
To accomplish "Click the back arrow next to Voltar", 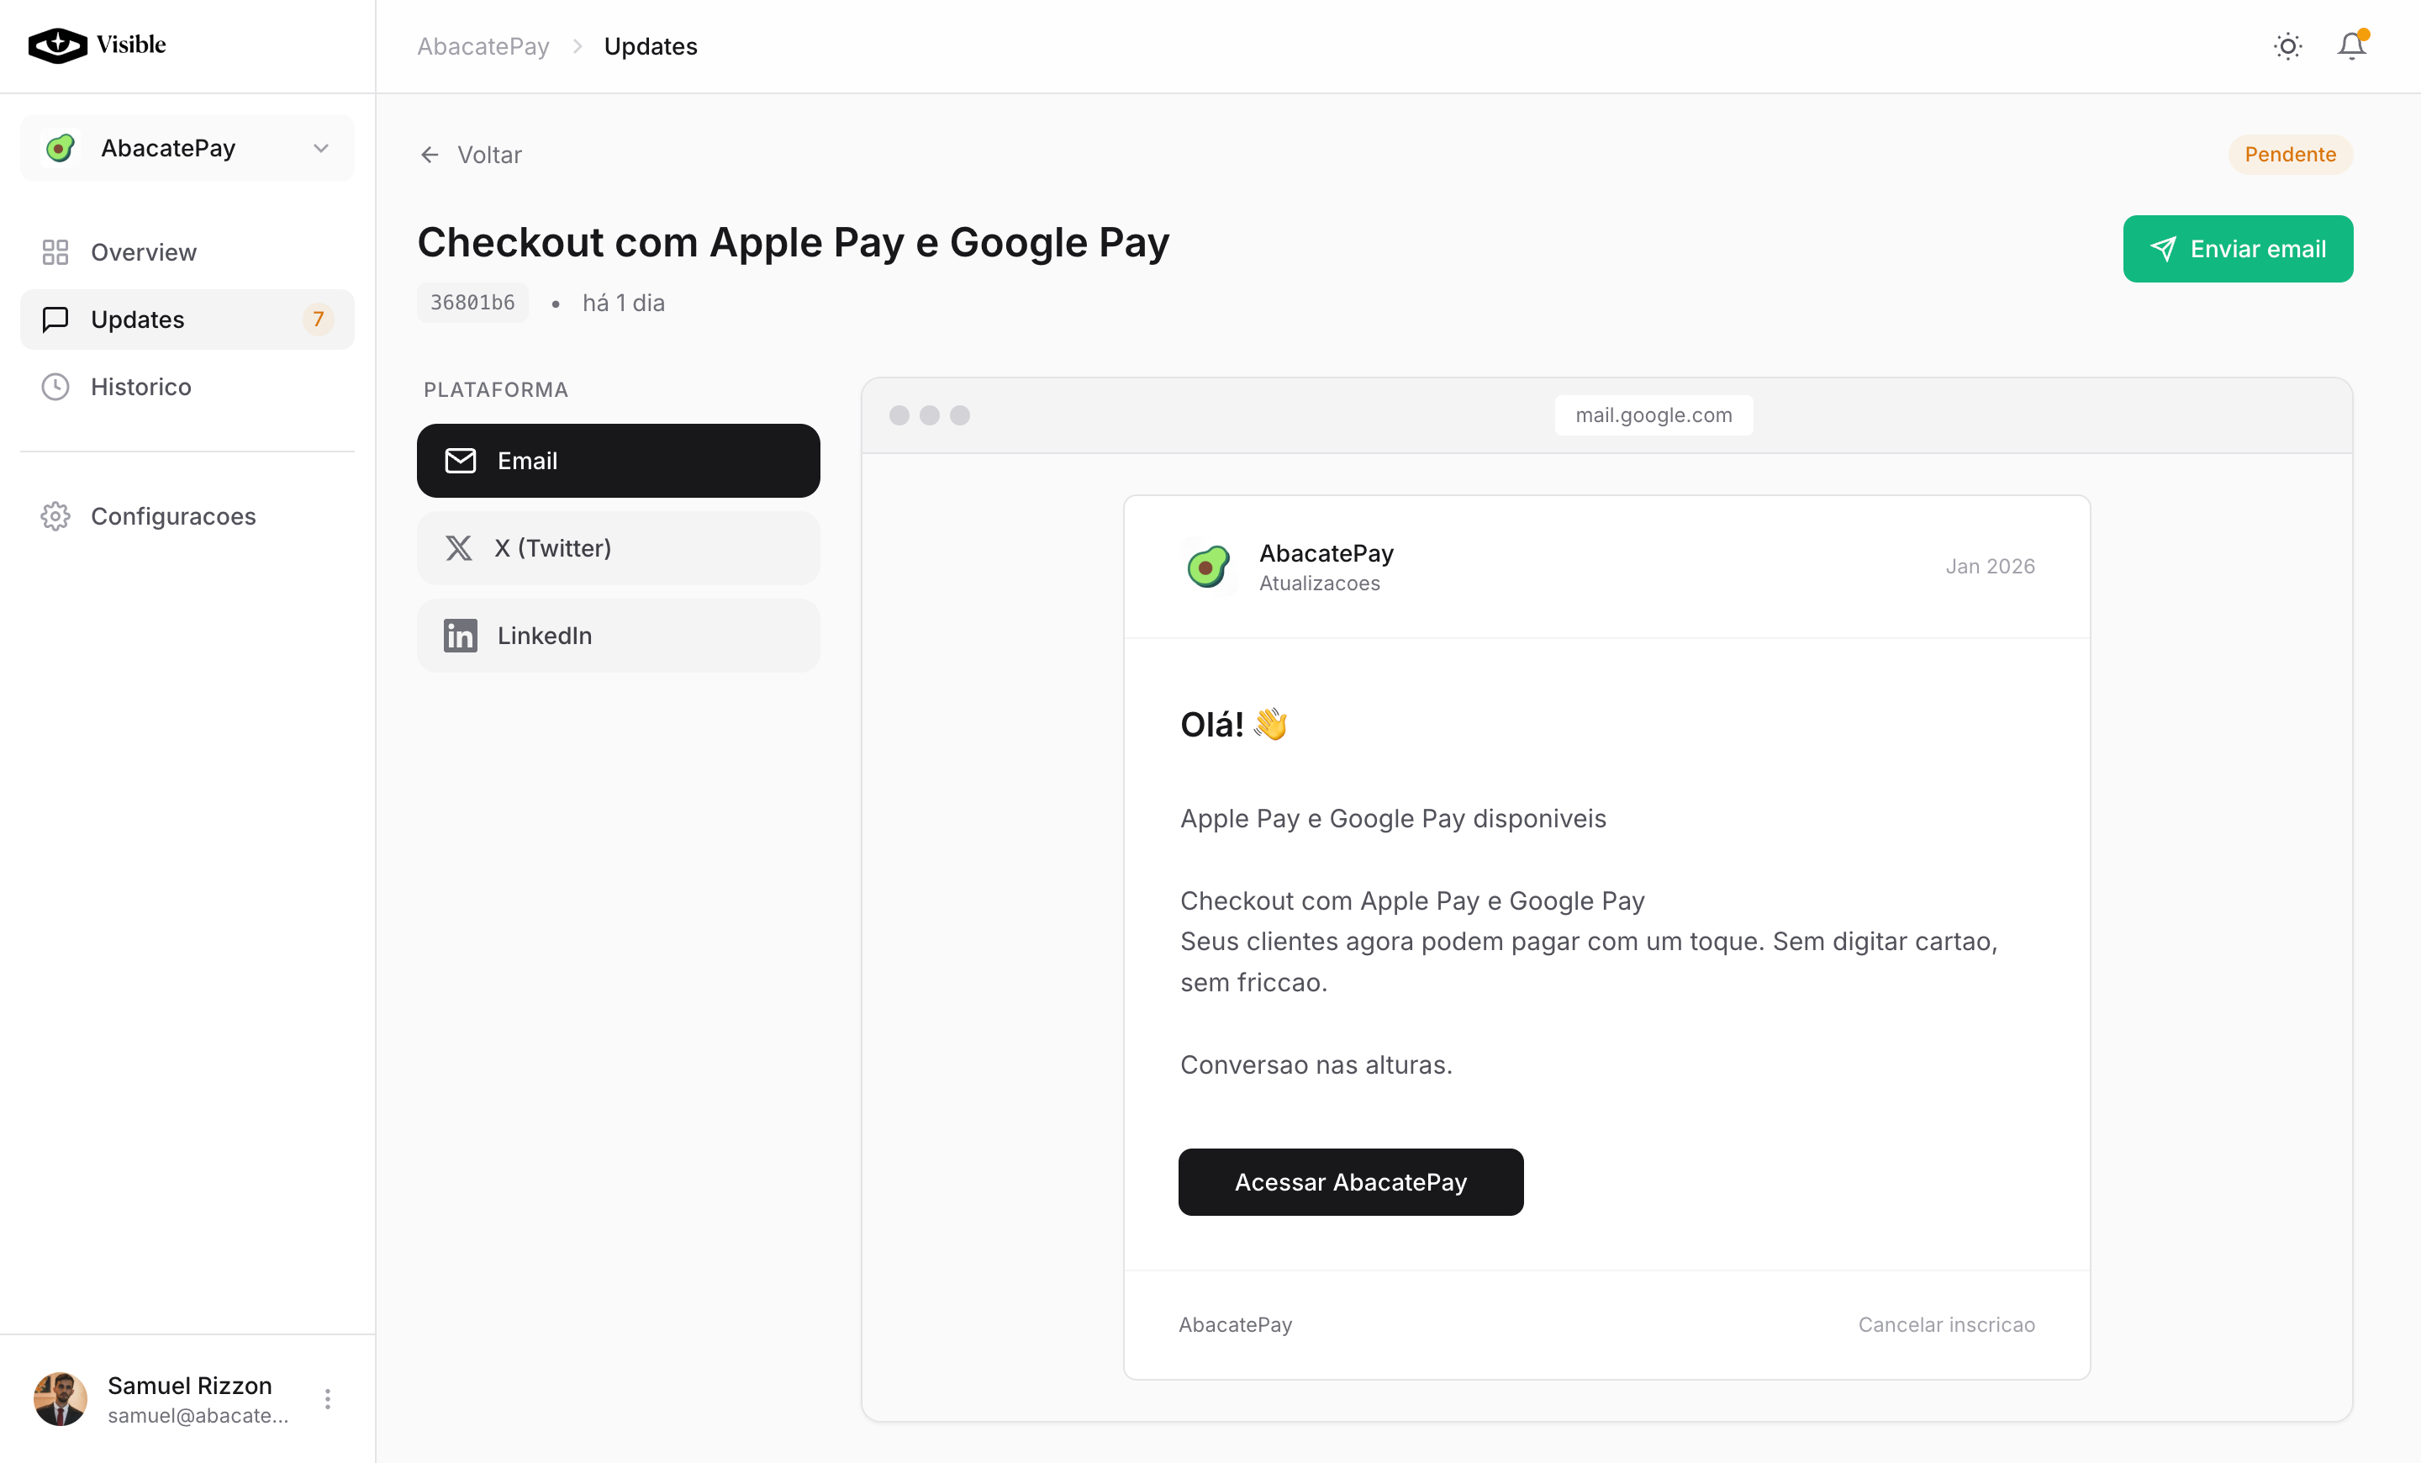I will (430, 156).
